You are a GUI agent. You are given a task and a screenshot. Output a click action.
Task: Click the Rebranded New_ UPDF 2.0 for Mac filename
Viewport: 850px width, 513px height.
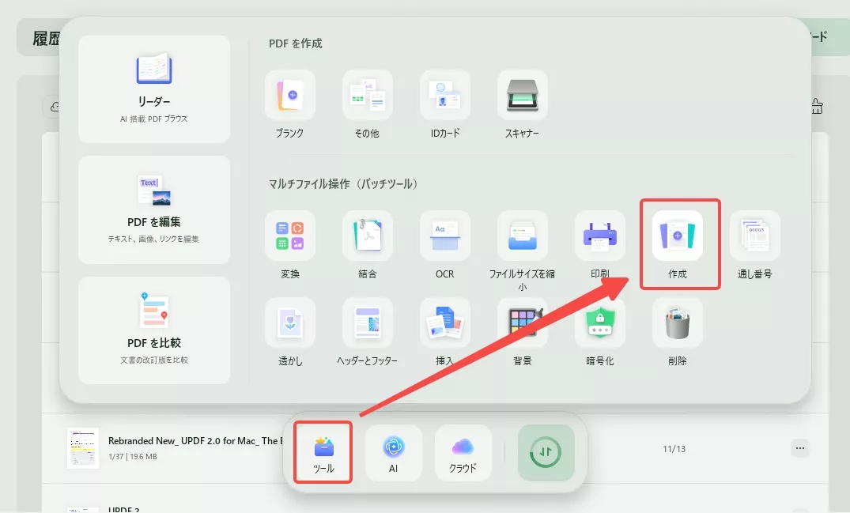[195, 440]
